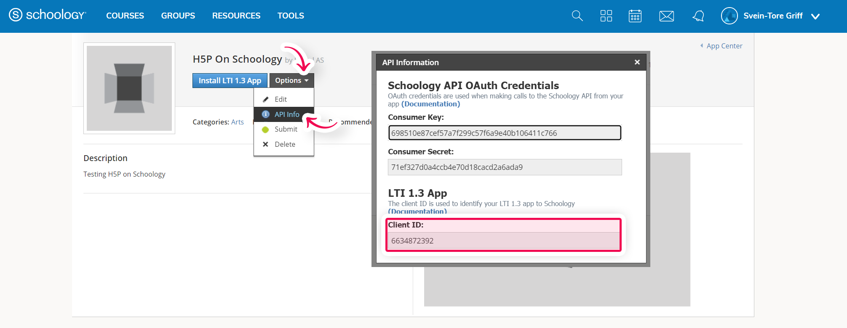Click the info icon beside API Info
The height and width of the screenshot is (328, 847).
point(265,114)
